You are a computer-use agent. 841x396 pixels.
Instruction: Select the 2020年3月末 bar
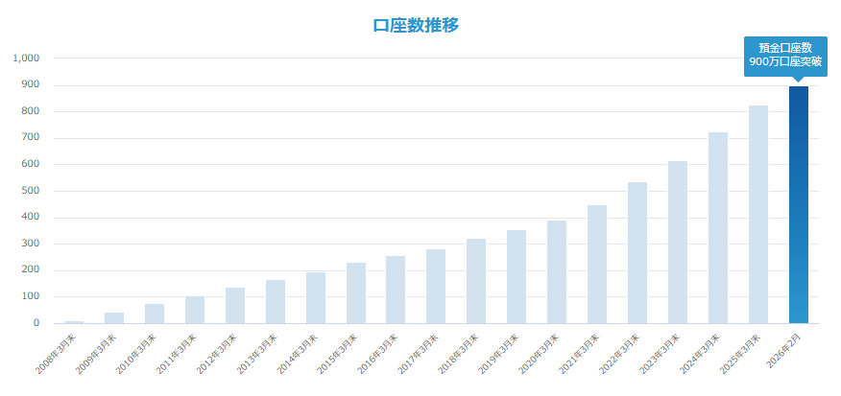coord(557,272)
